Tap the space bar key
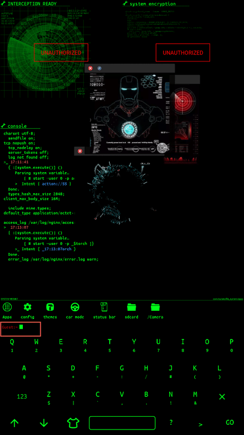This screenshot has height=435, width=244. [122, 423]
